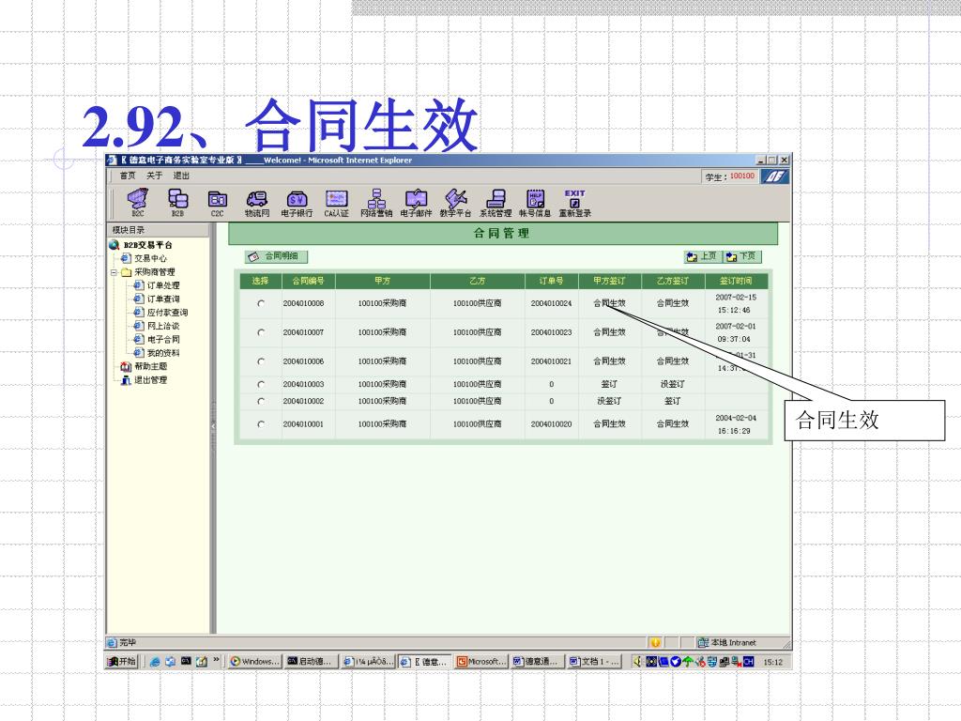
Task: Click 合同编号 column header
Action: 308,281
